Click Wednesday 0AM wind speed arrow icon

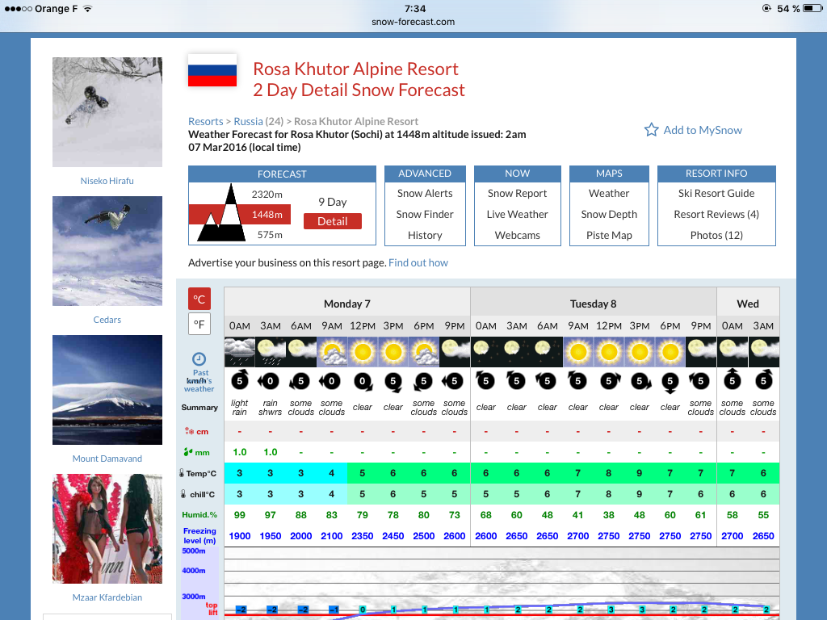click(x=732, y=379)
